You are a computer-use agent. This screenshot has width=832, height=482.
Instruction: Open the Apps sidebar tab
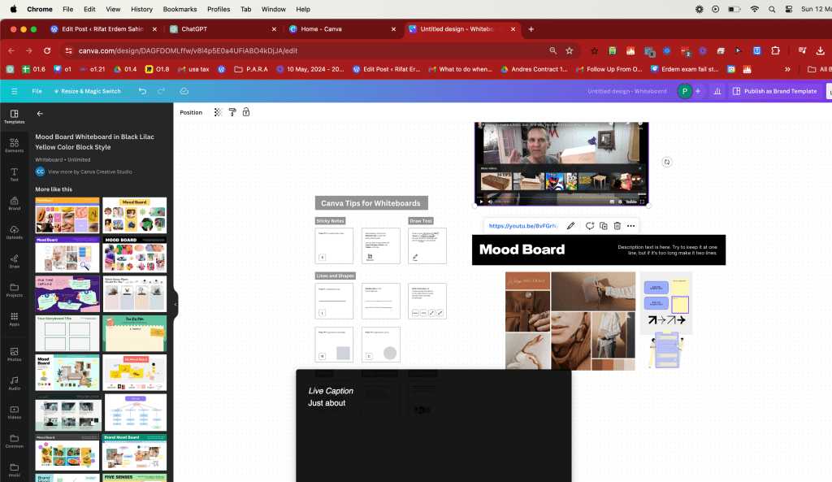coord(15,319)
